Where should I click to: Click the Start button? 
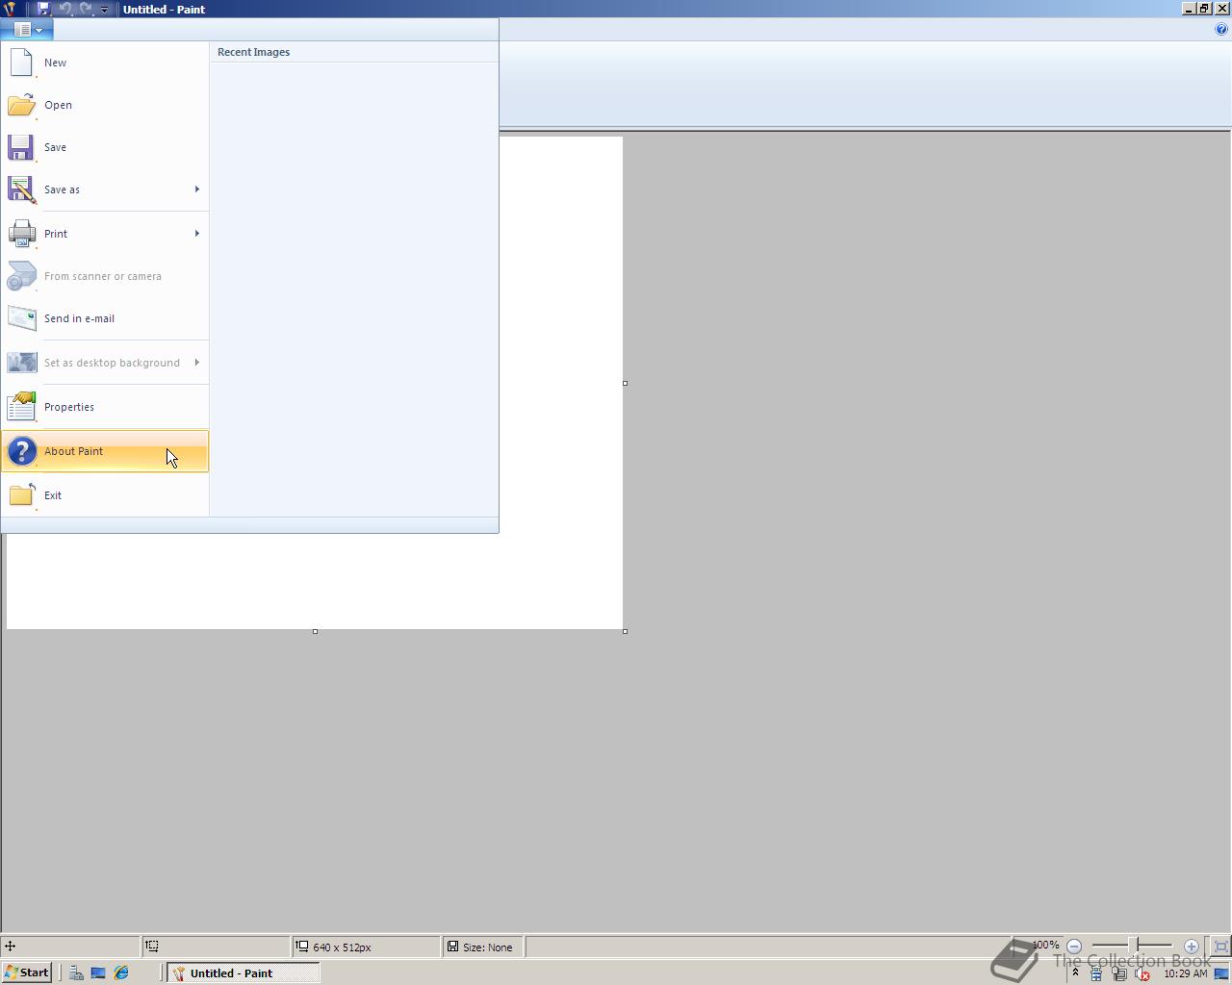27,972
